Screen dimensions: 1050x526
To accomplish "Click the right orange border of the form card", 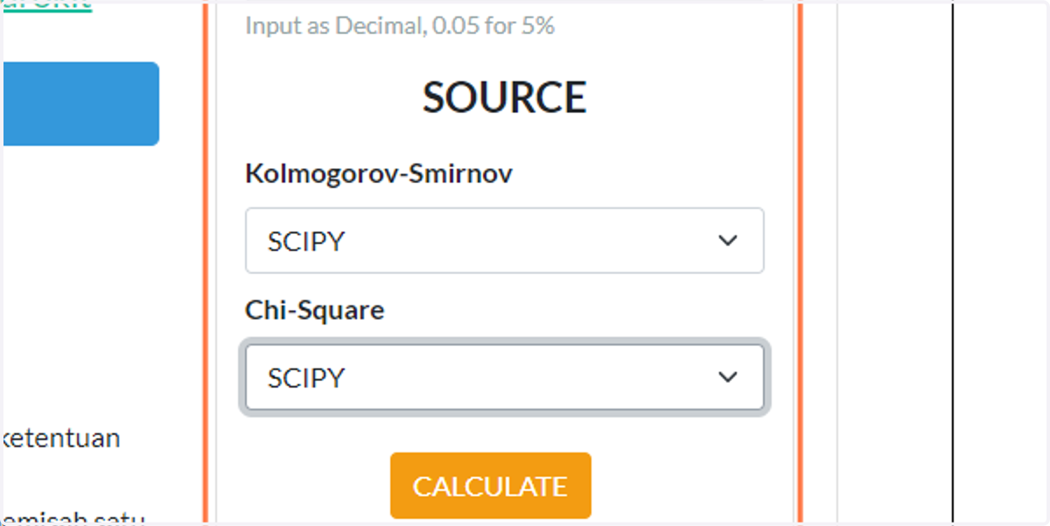I will pyautogui.click(x=800, y=263).
